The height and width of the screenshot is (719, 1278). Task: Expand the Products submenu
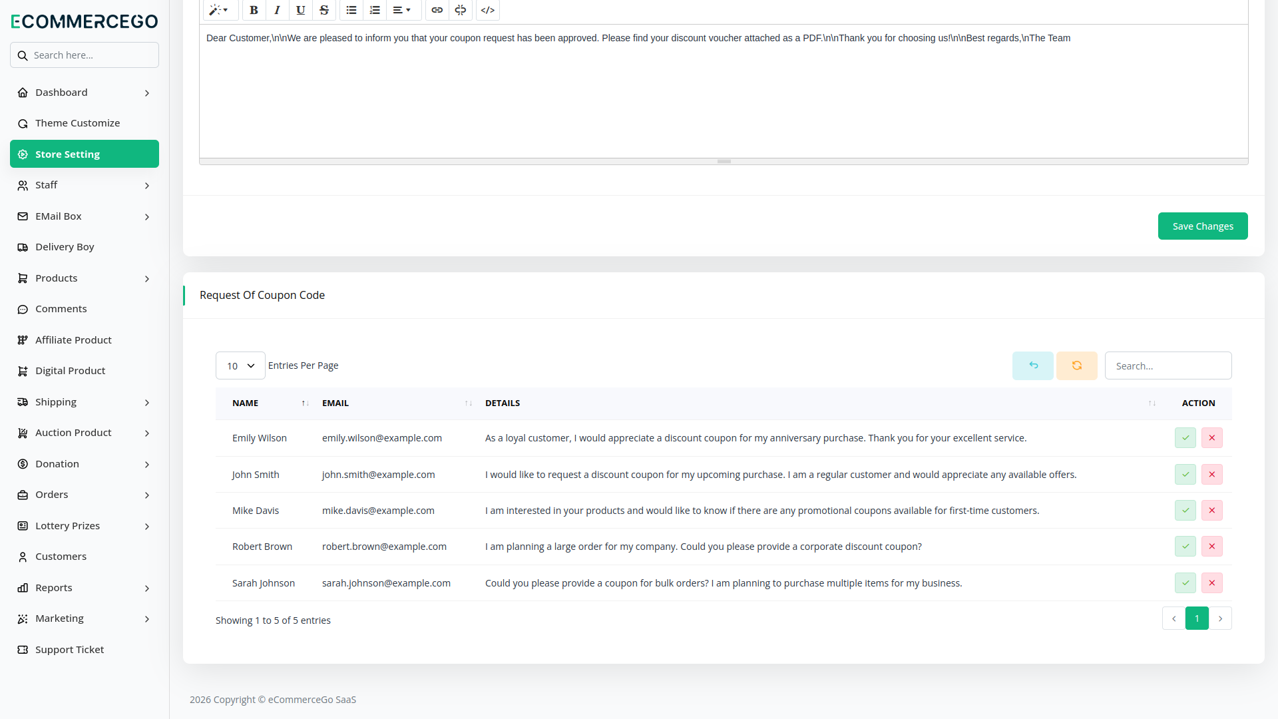click(x=147, y=279)
